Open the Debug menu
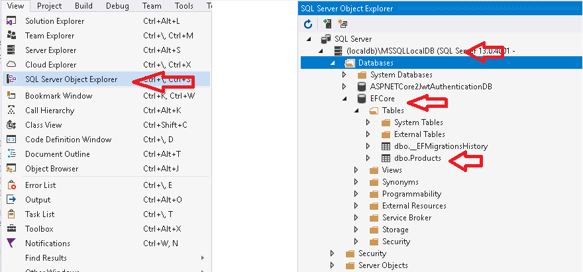Screen dimensions: 583x272 [x=117, y=6]
